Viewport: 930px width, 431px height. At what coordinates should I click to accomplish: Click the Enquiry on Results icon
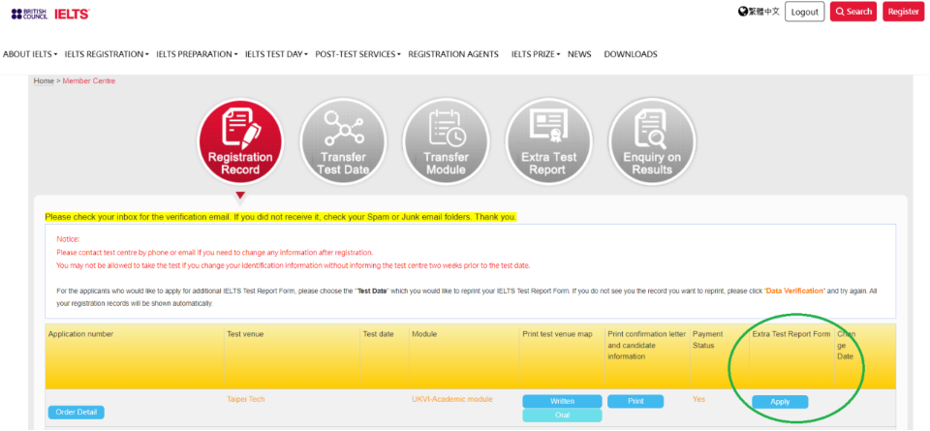[651, 140]
